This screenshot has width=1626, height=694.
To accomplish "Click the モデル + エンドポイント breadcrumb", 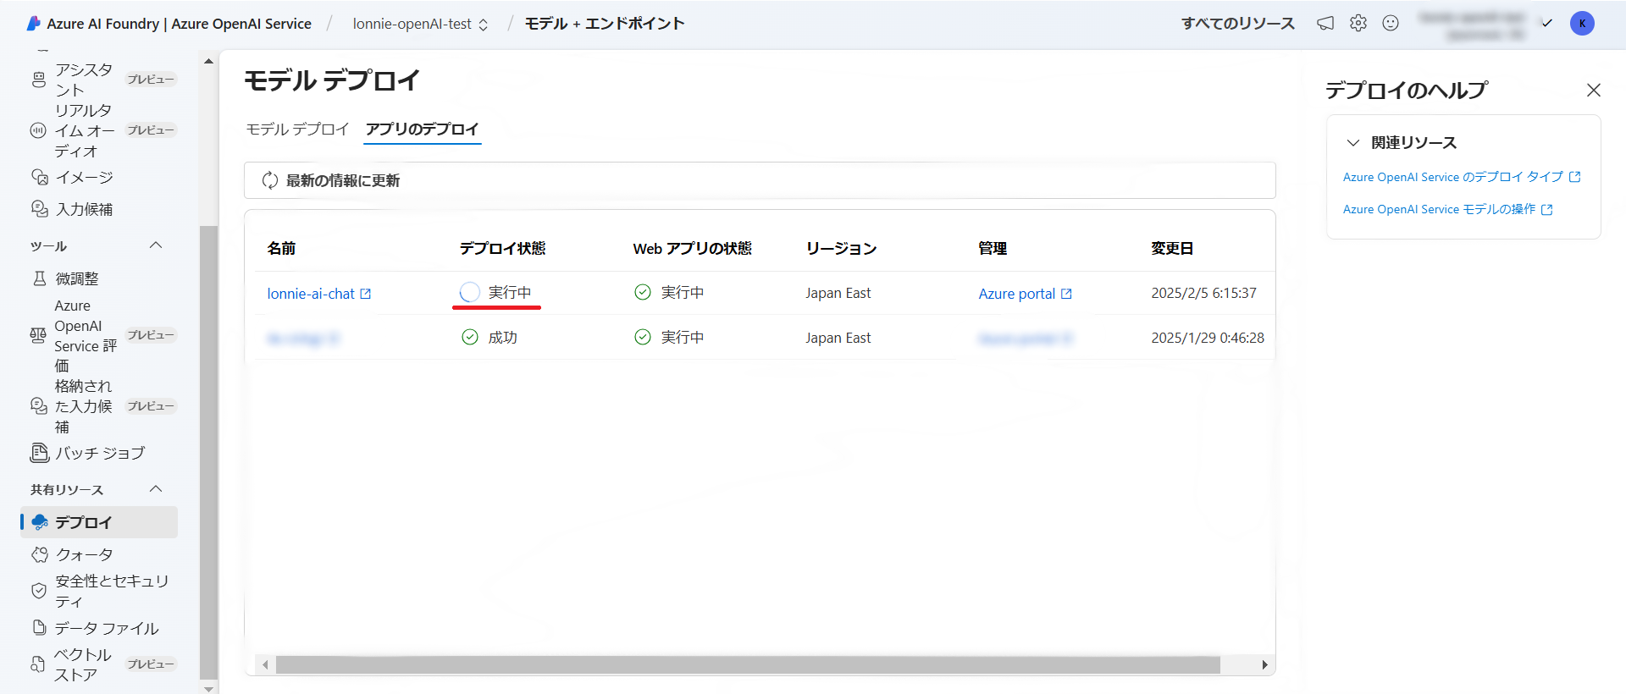I will (x=605, y=24).
